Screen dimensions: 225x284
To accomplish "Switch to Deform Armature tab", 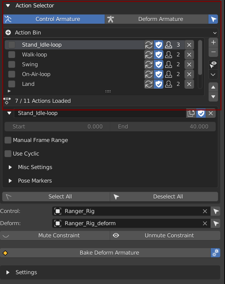I will coord(156,19).
